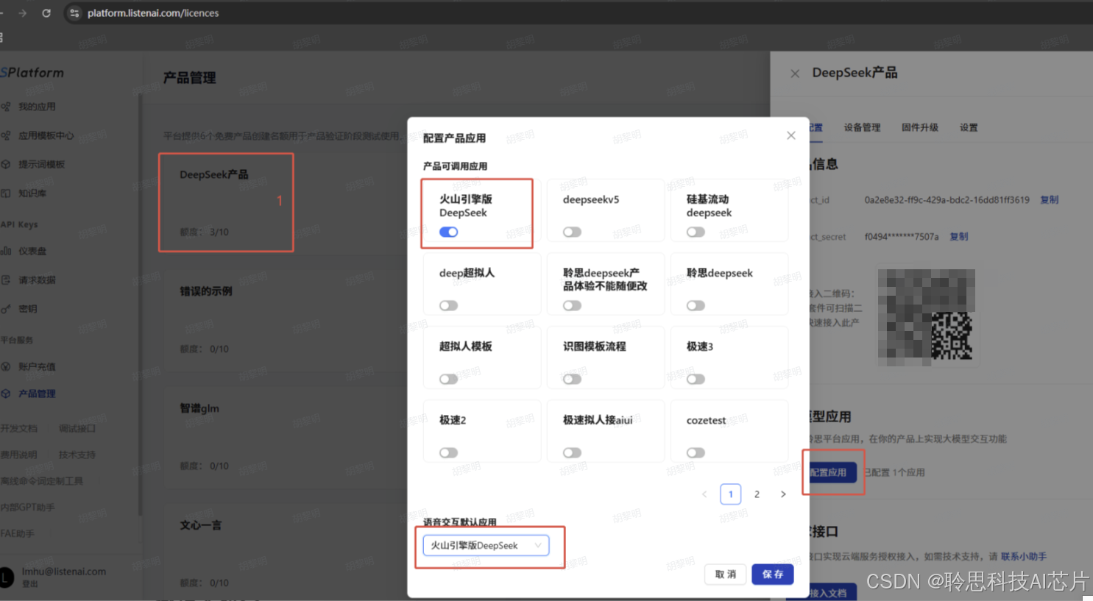Select 产品管理 in the sidebar
Viewport: 1093px width, 601px height.
point(38,394)
